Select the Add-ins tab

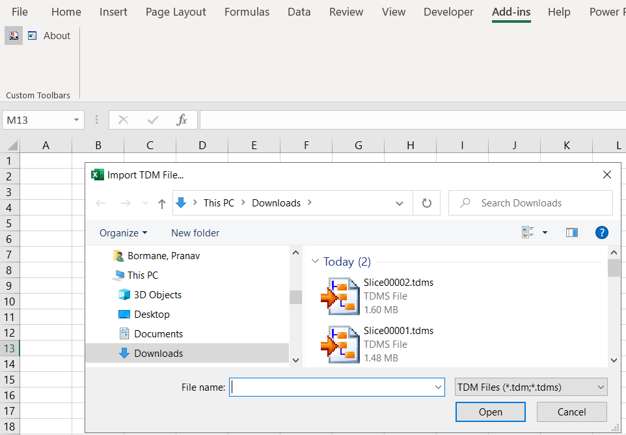tap(511, 12)
